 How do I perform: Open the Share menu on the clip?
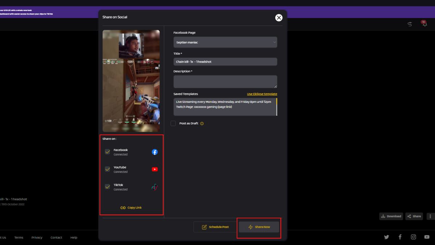(x=414, y=216)
